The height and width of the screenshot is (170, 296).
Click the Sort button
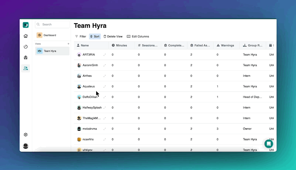95,37
